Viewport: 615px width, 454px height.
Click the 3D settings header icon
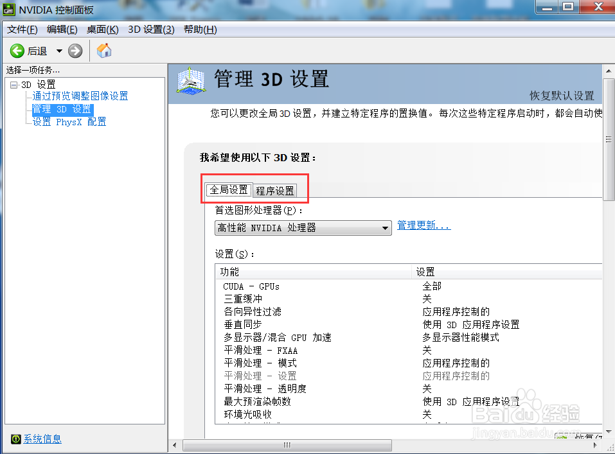pos(191,80)
